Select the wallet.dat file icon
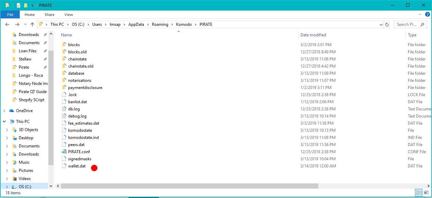 65,166
